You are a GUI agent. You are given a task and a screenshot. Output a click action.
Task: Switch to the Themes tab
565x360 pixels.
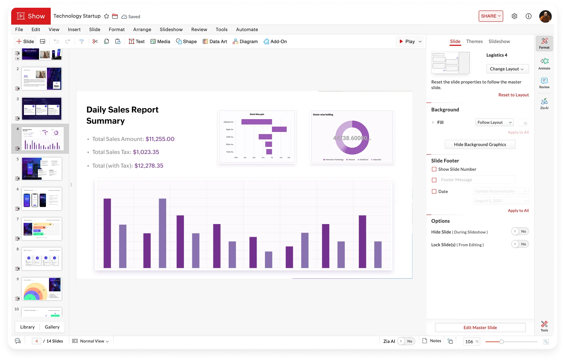[x=474, y=41]
